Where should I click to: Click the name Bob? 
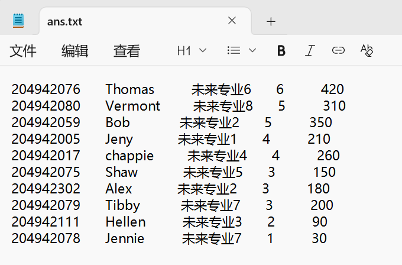(x=118, y=122)
